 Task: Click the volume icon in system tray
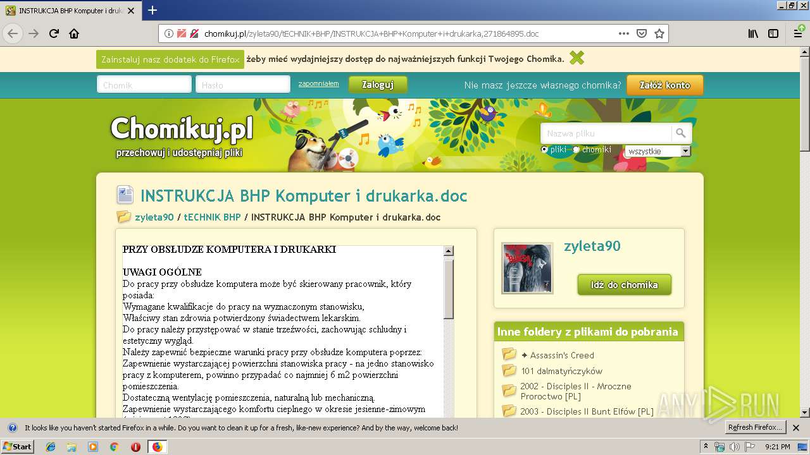734,447
